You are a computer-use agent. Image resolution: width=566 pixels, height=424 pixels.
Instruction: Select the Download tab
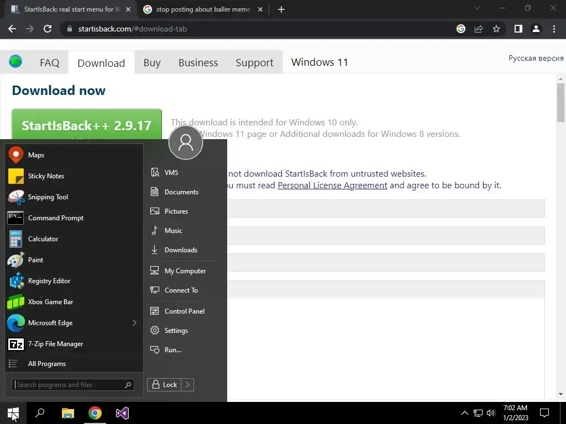click(102, 63)
